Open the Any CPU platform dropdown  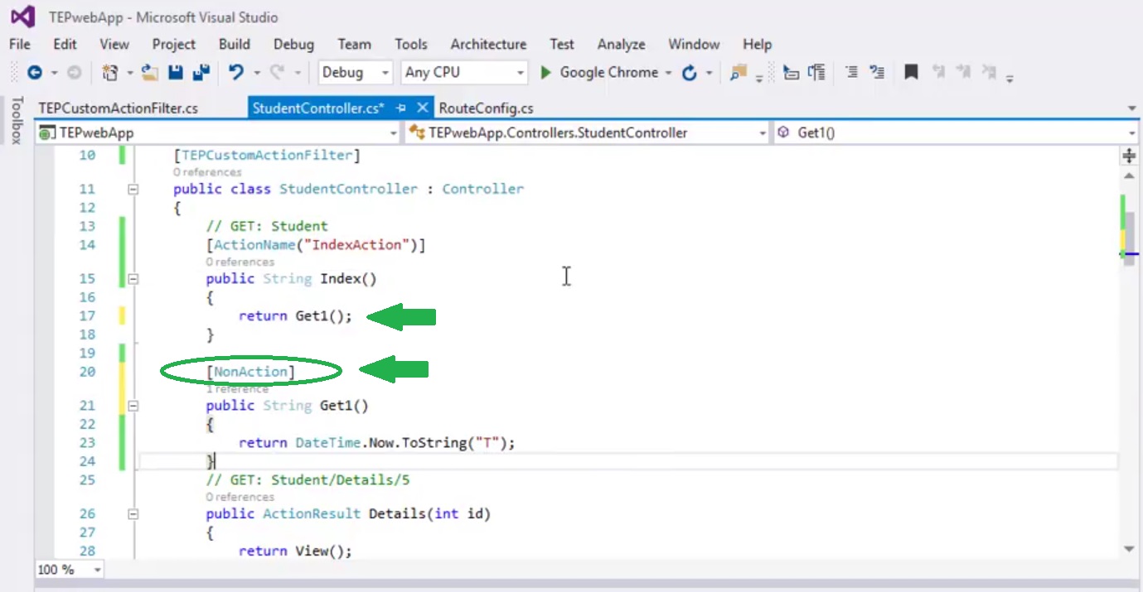[x=520, y=73]
